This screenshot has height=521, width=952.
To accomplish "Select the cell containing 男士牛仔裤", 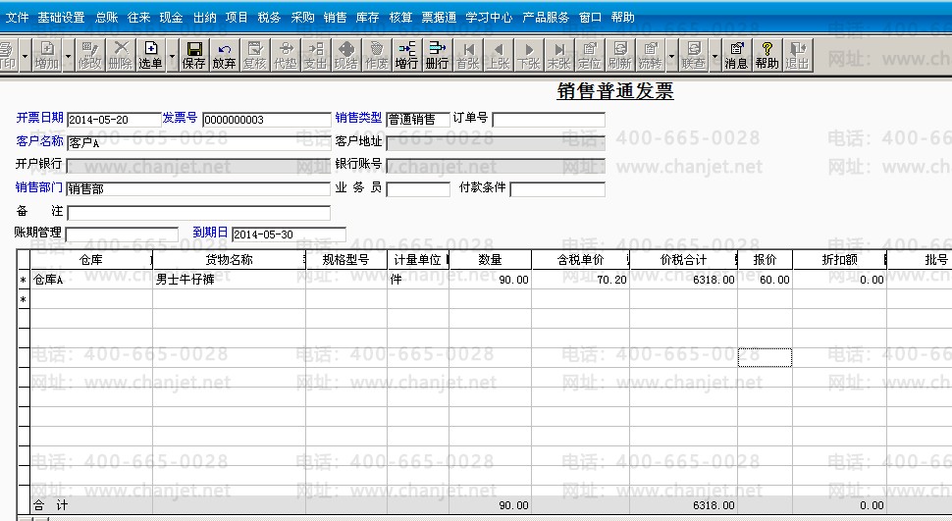I will (x=229, y=280).
